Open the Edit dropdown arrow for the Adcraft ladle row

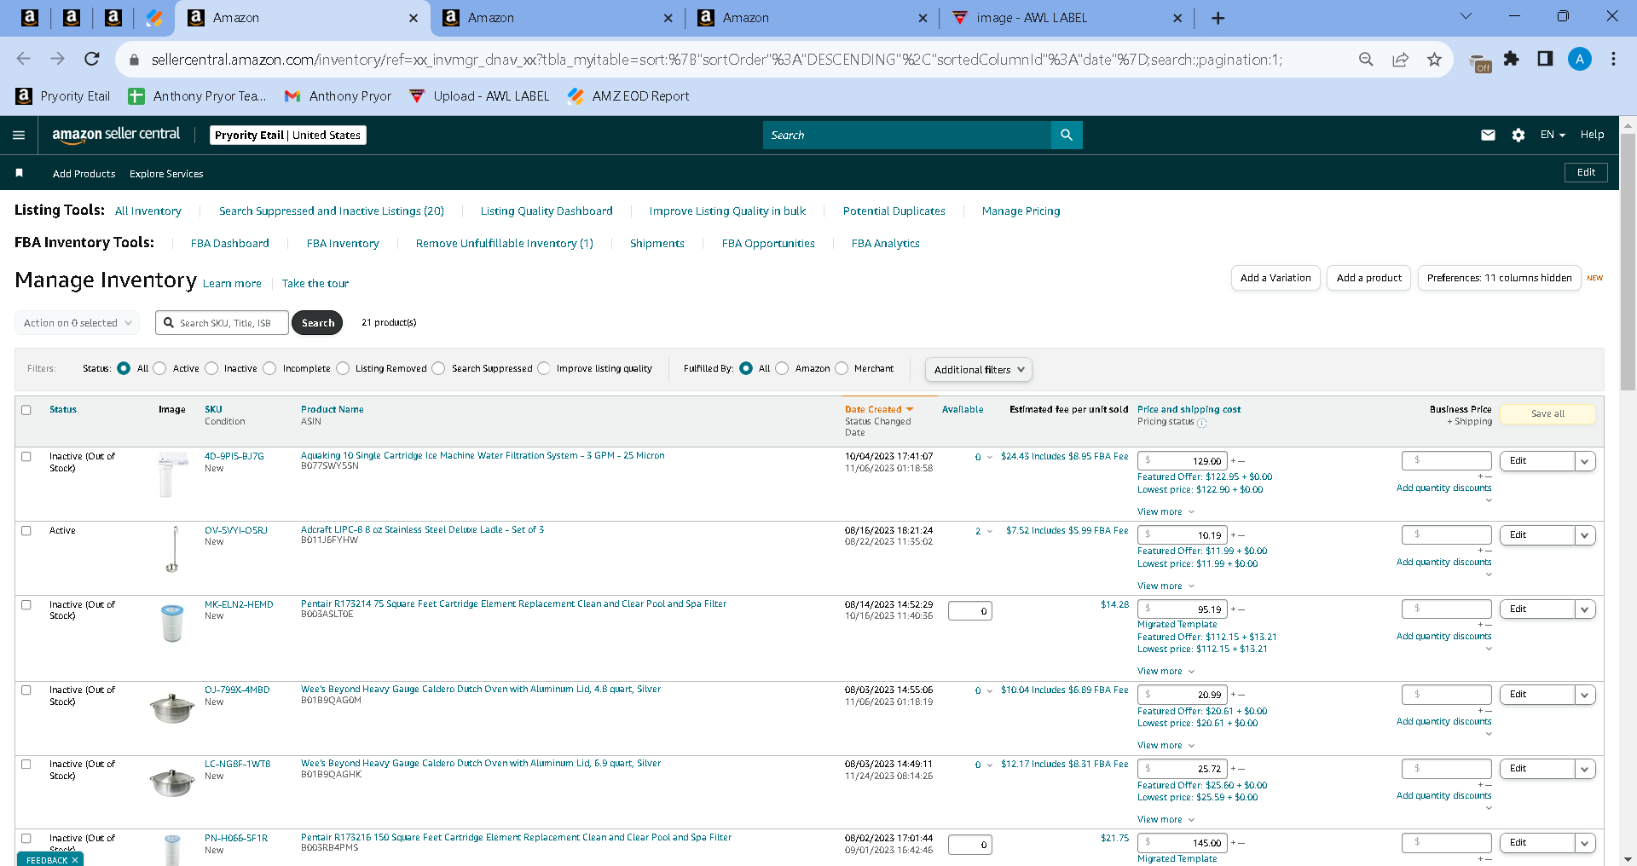point(1585,535)
